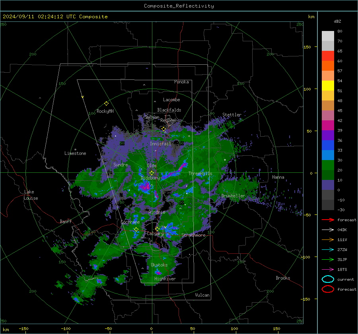Click the Lake Louise label
Image resolution: width=358 pixels, height=334 pixels.
pos(31,195)
